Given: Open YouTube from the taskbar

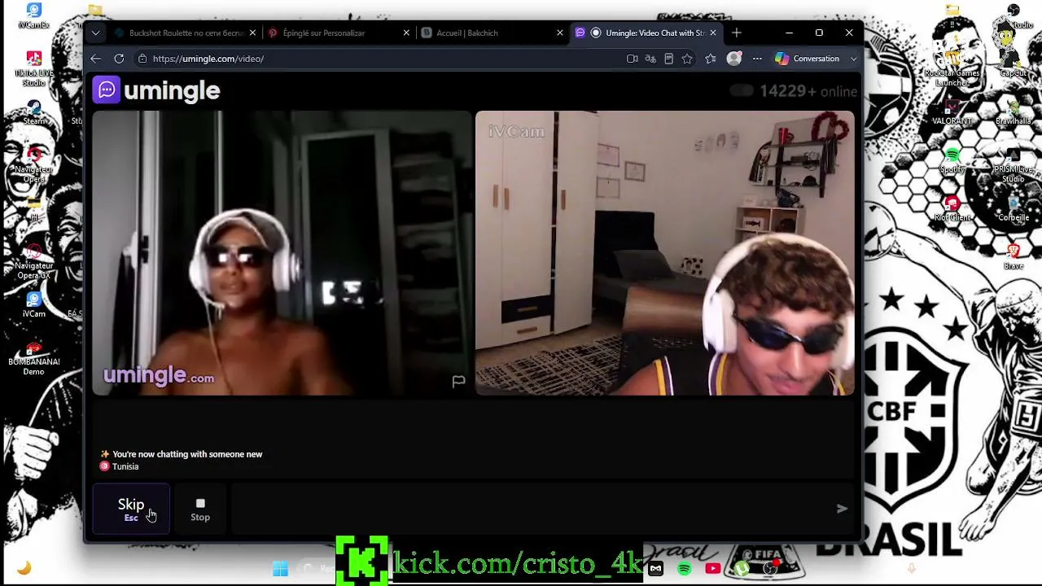Looking at the screenshot, I should coord(712,569).
